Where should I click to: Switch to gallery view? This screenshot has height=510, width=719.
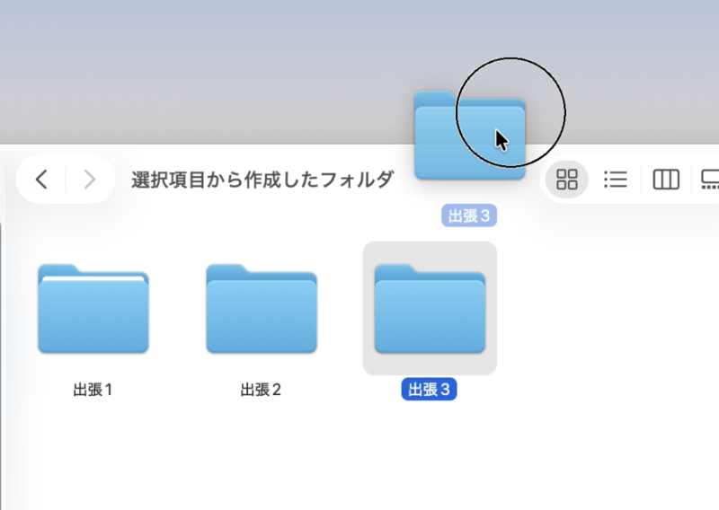pos(709,180)
